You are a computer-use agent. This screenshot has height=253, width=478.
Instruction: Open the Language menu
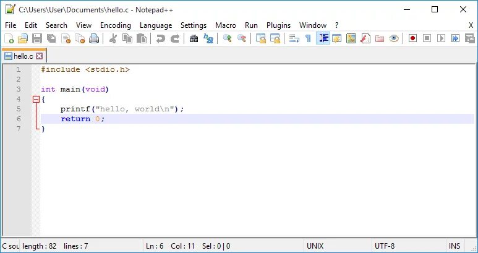click(156, 25)
